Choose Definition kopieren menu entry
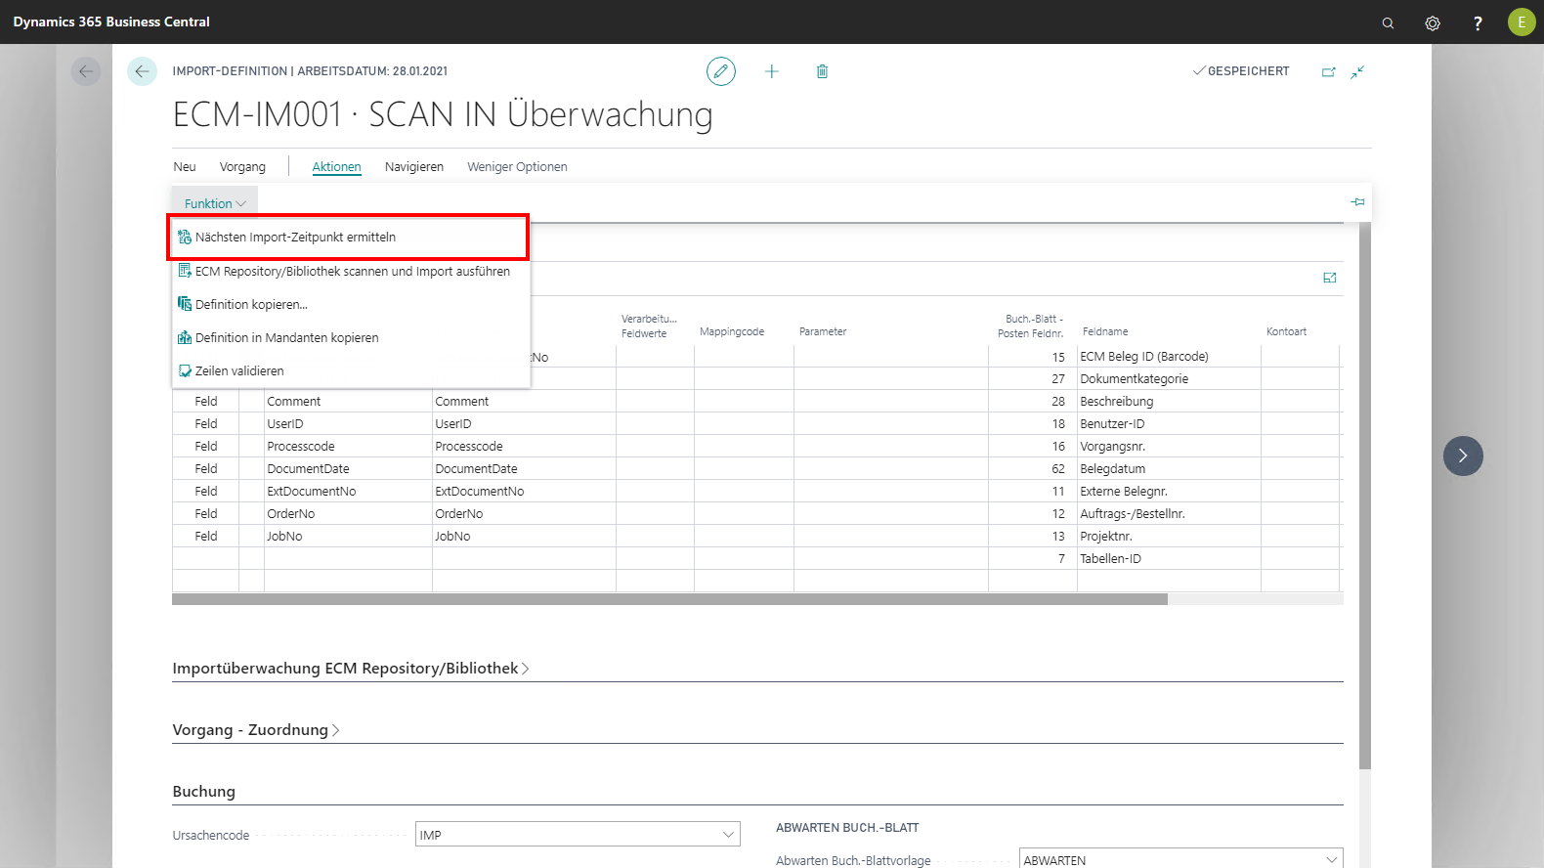Viewport: 1544px width, 868px height. point(251,305)
